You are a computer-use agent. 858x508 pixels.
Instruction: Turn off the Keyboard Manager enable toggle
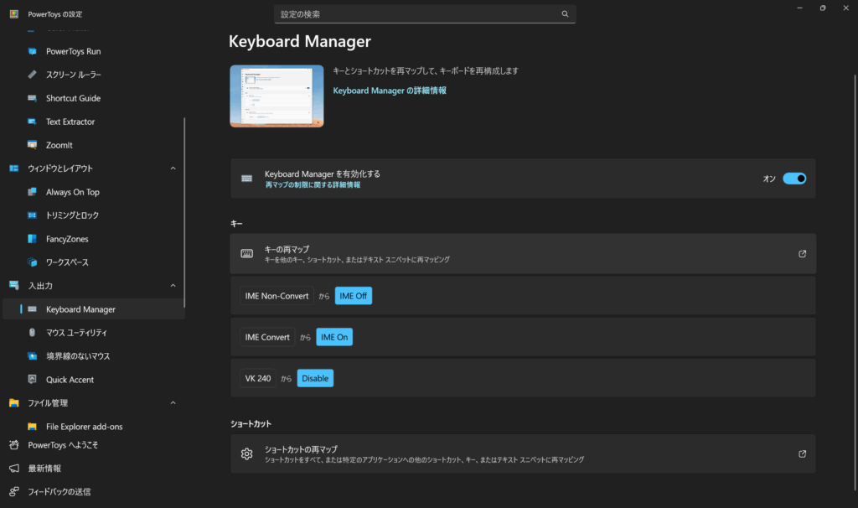(x=793, y=179)
